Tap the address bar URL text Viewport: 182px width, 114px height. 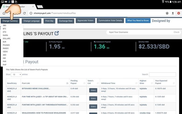point(55,13)
